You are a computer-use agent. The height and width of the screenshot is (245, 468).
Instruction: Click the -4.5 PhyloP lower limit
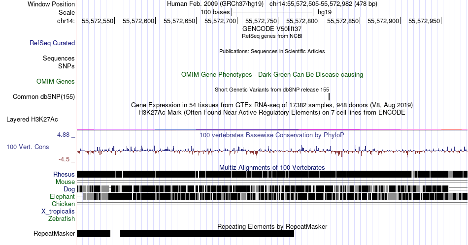[x=64, y=159]
